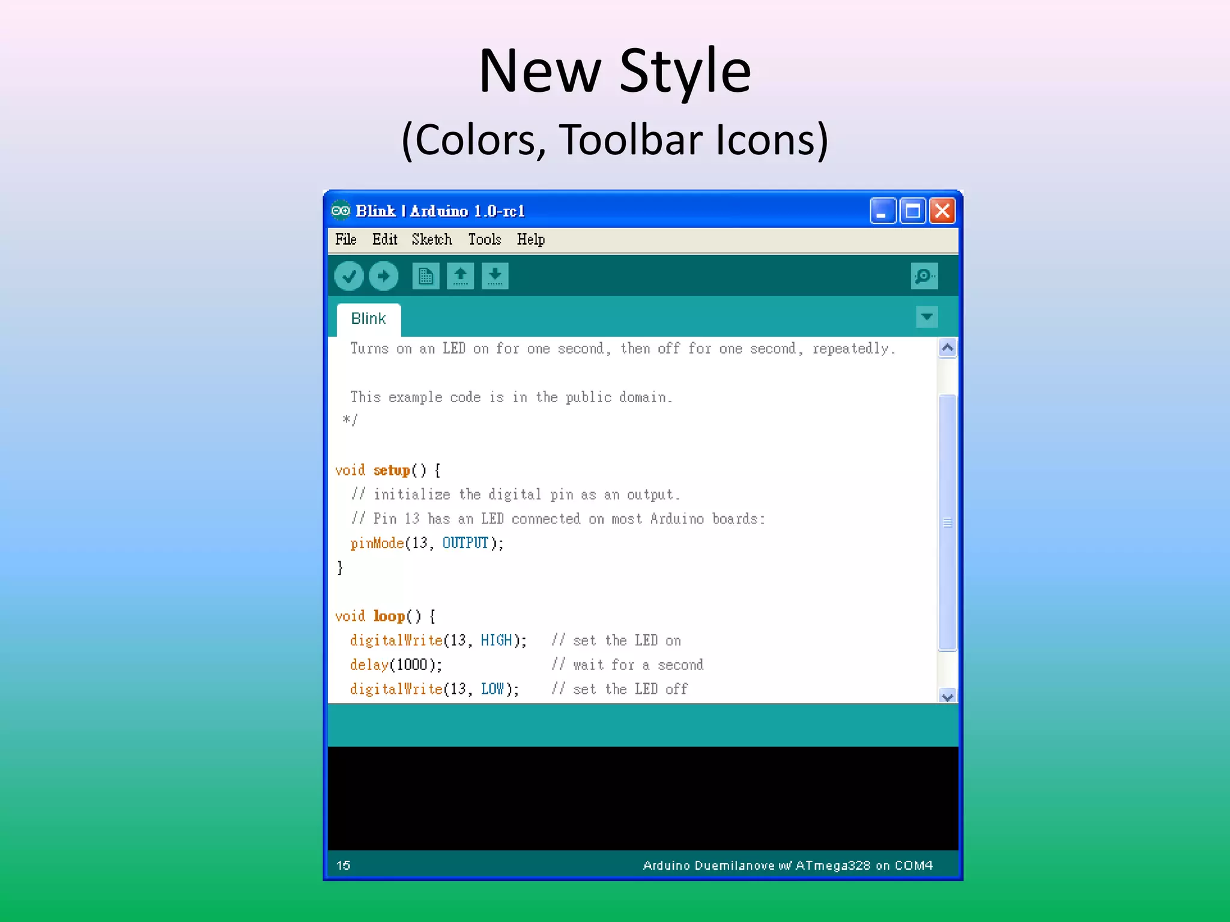Viewport: 1230px width, 922px height.
Task: Save the sketch with the down-arrow Save icon
Action: [495, 276]
